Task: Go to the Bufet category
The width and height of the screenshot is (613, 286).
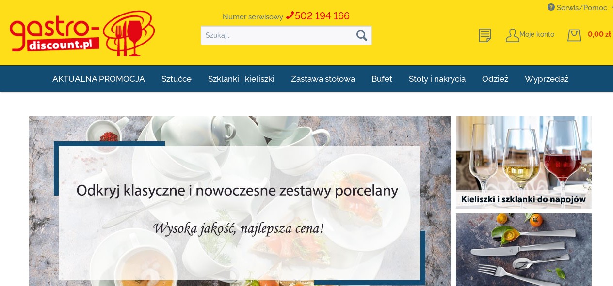Action: point(382,79)
